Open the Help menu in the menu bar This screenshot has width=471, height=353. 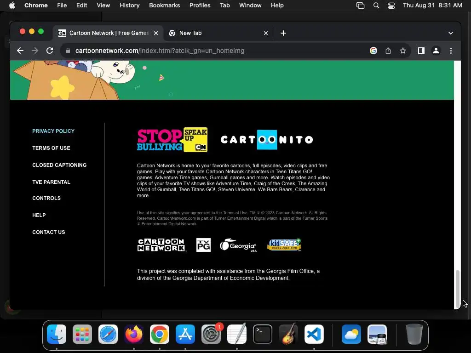tap(277, 6)
